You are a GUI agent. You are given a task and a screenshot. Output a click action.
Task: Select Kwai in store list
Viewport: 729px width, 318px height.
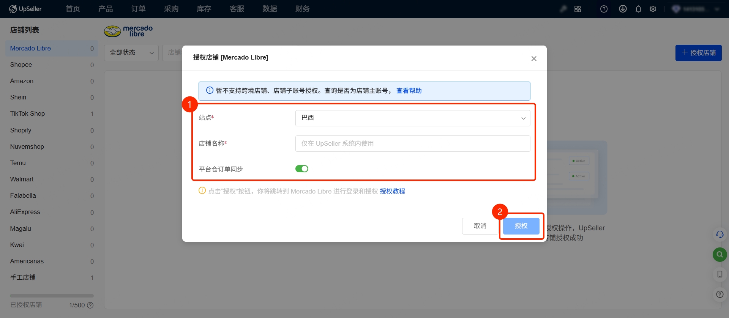coord(52,245)
